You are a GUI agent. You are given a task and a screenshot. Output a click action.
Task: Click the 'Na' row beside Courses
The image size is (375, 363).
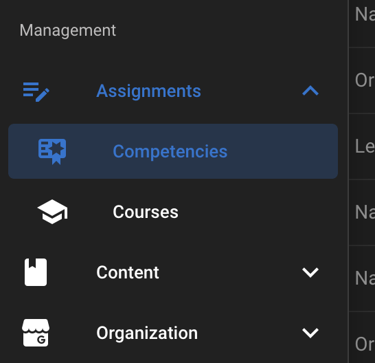pos(362,212)
